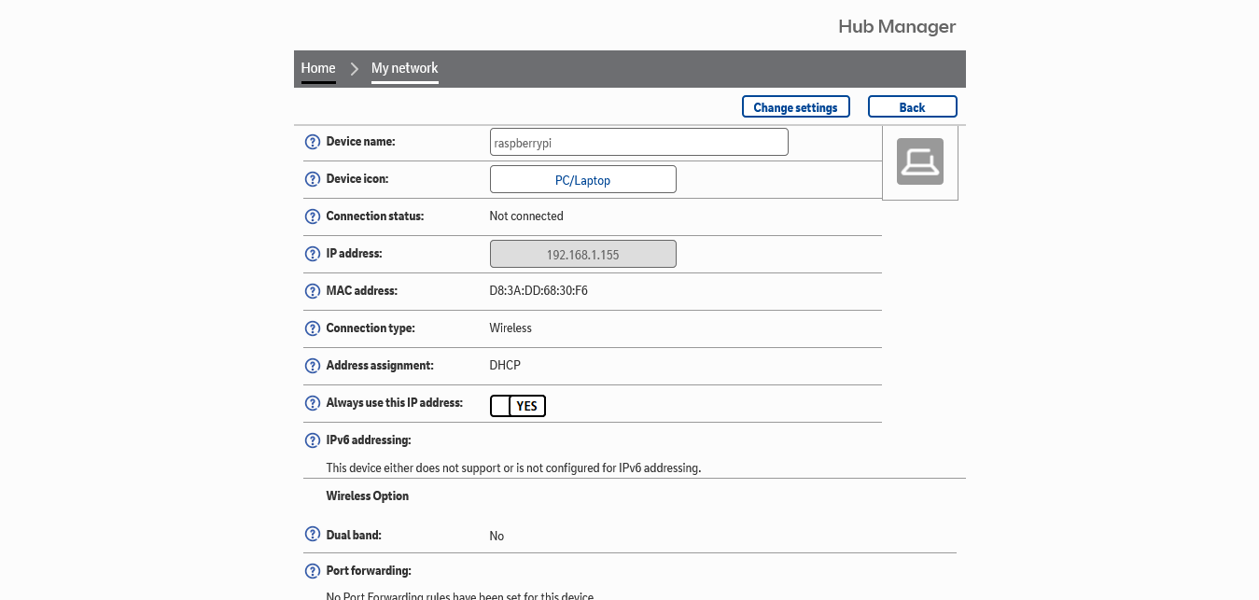Viewport: 1259px width, 600px height.
Task: Open help icon for Address assignment
Action: click(x=313, y=366)
